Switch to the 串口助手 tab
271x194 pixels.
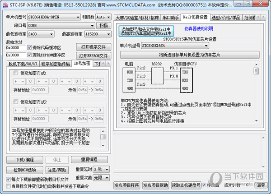click(170, 18)
